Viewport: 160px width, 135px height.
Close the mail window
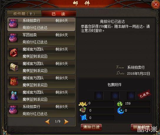(x=156, y=5)
